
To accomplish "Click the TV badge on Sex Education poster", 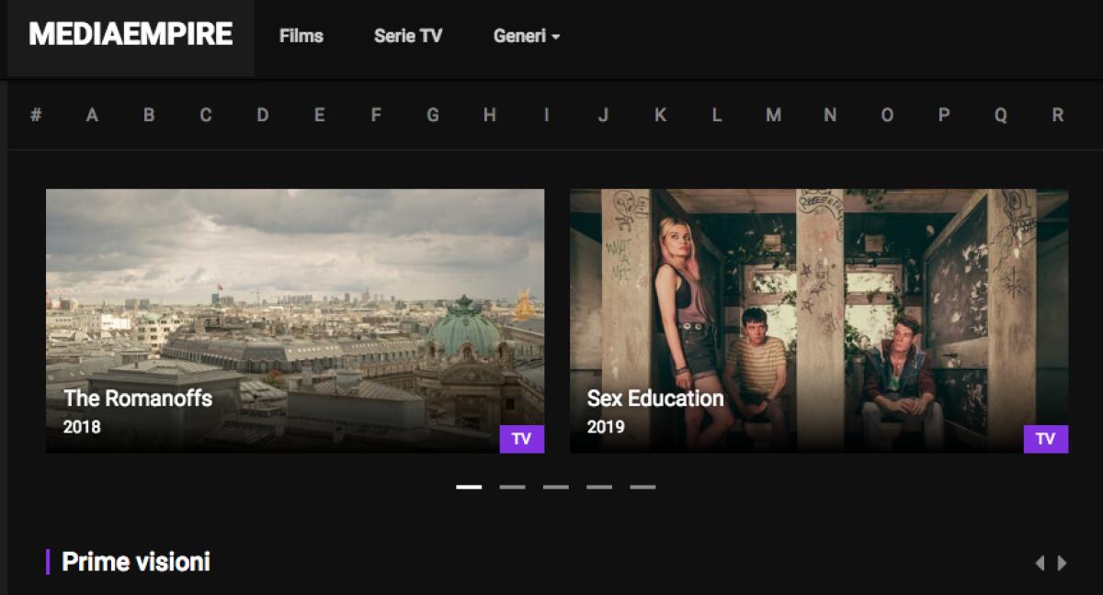I will click(x=1045, y=440).
